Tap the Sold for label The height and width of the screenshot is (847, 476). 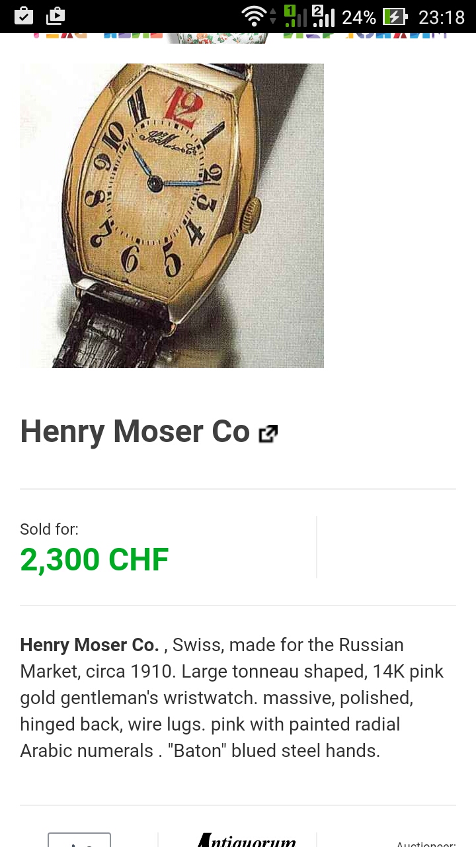(x=50, y=529)
